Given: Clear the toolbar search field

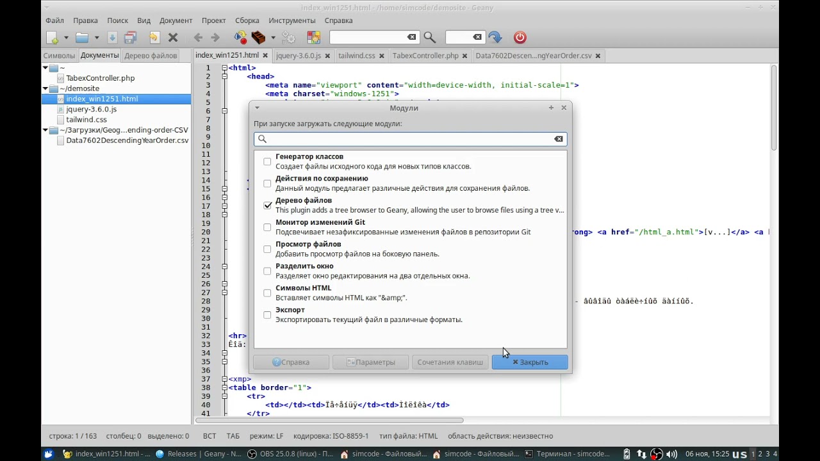Looking at the screenshot, I should (x=411, y=37).
